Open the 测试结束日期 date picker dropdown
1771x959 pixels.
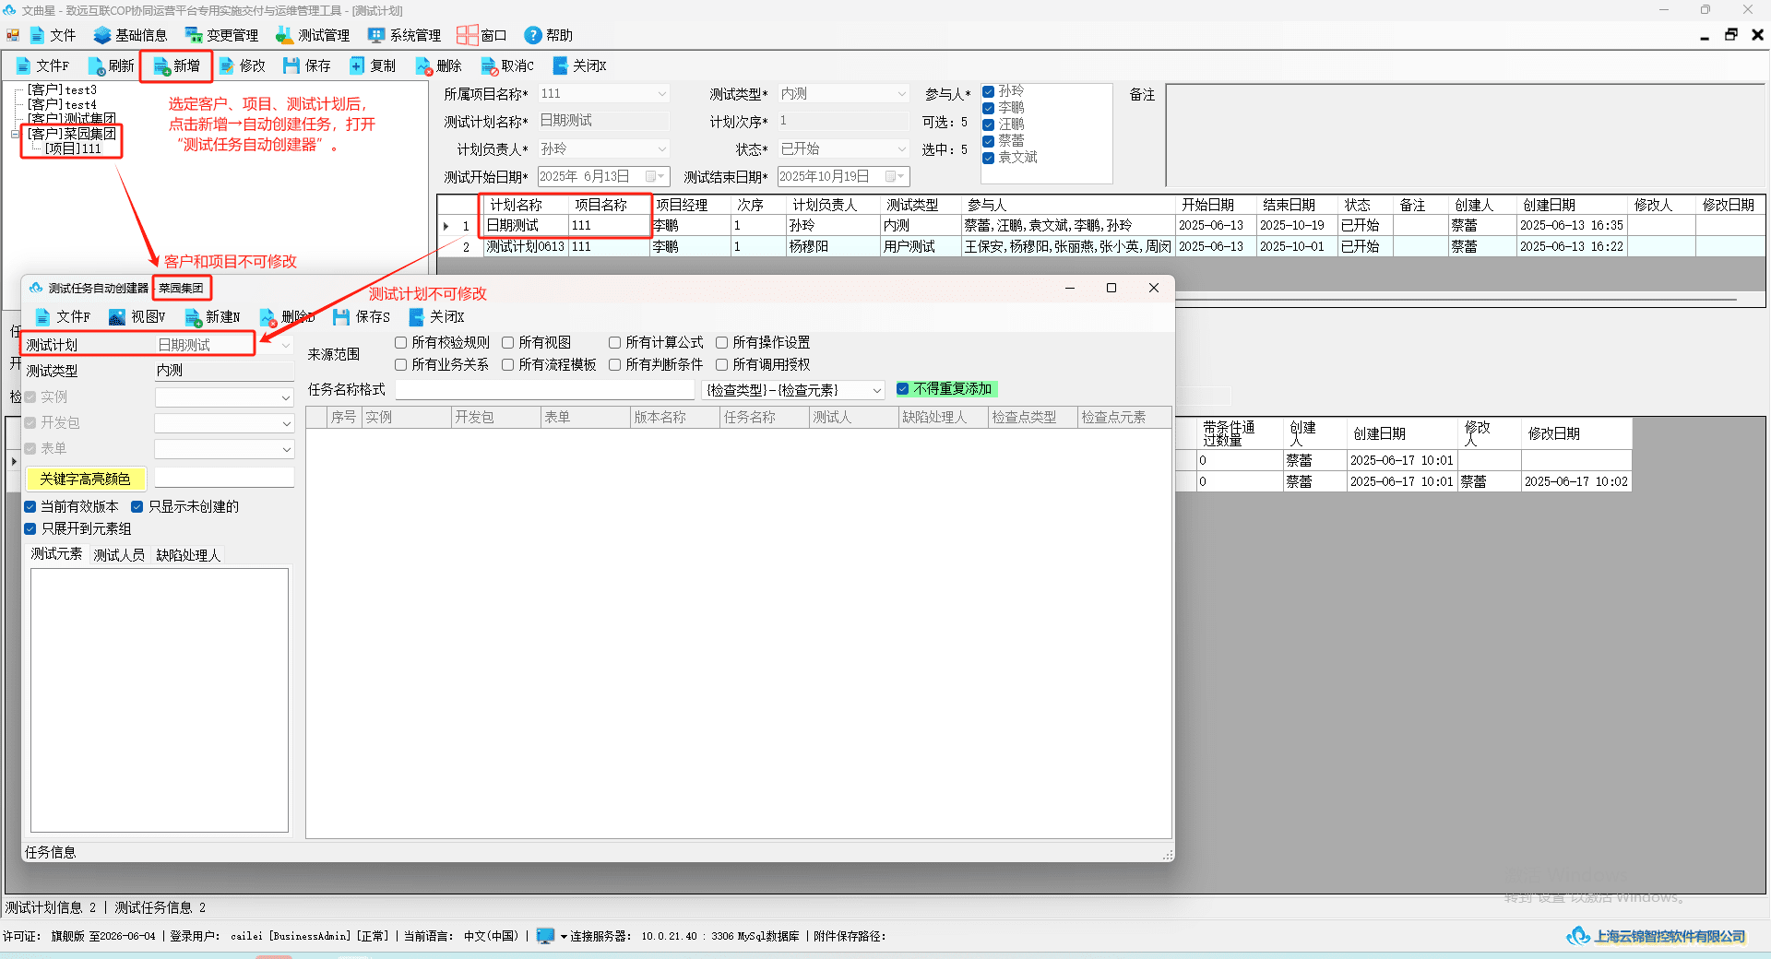(x=895, y=177)
